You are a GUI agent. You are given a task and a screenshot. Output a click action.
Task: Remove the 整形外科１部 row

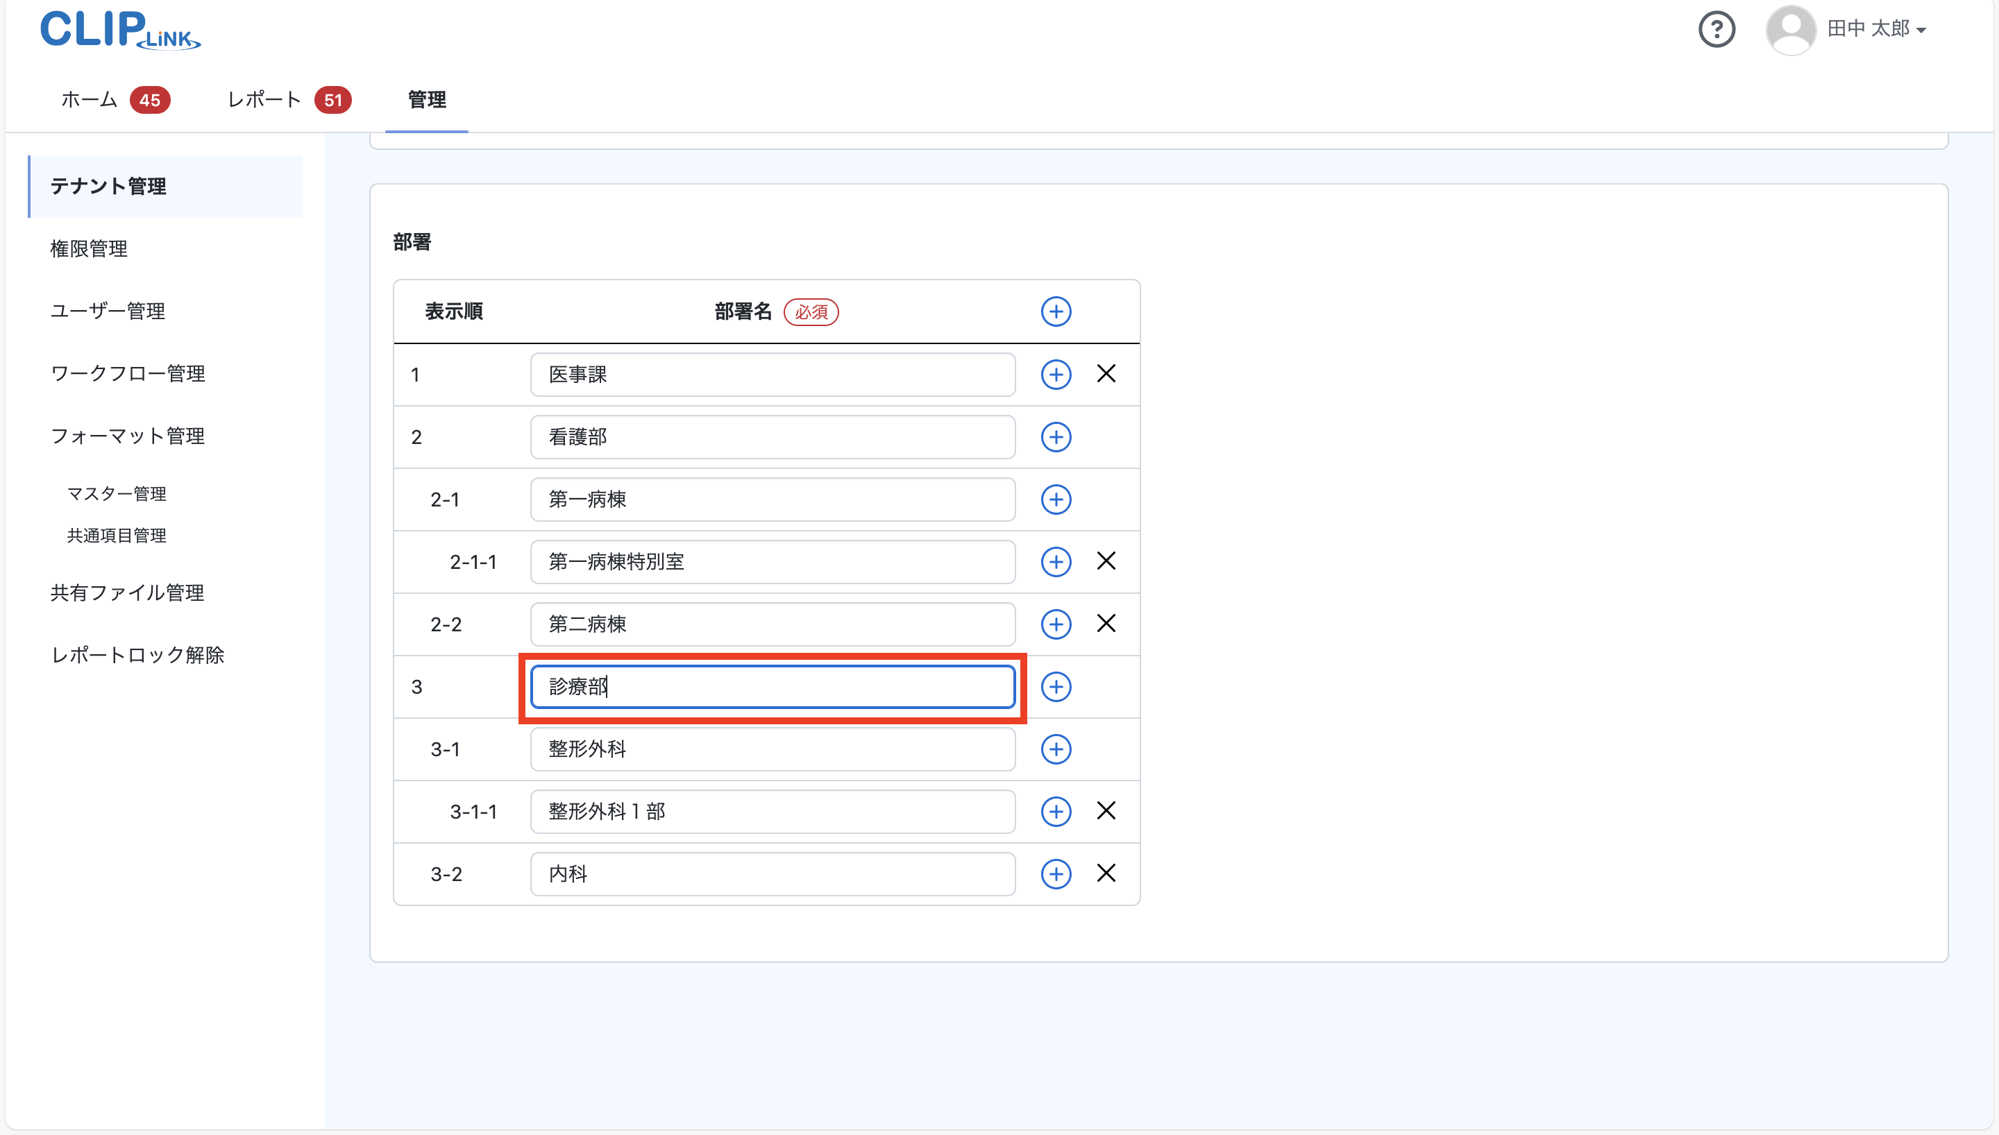coord(1106,811)
